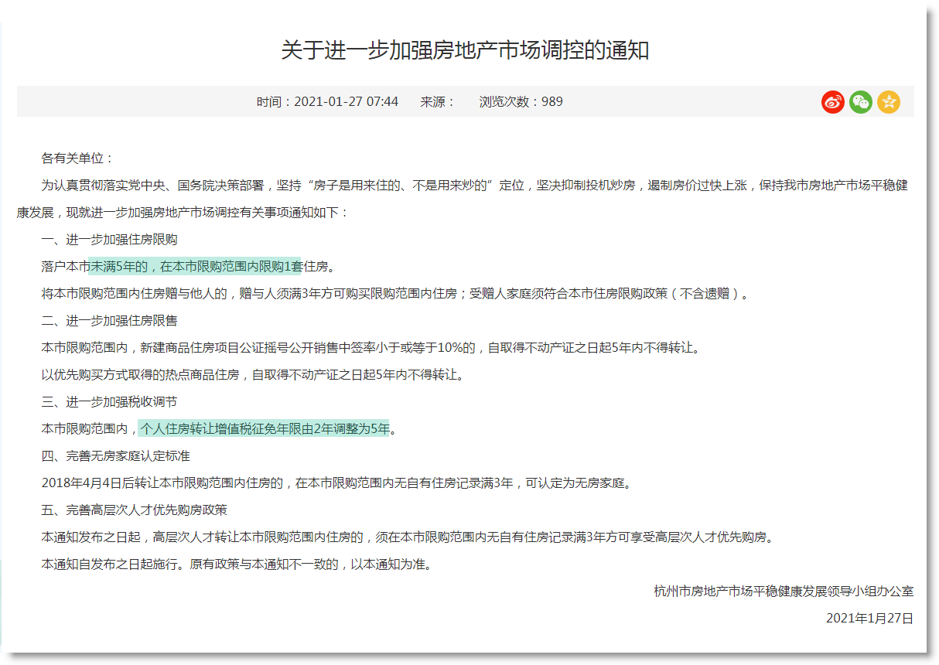Image resolution: width=939 pixels, height=665 pixels.
Task: Share to QQ Zone star icon
Action: point(889,101)
